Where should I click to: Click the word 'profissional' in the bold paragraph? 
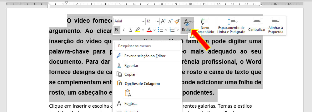pyautogui.click(x=219, y=62)
